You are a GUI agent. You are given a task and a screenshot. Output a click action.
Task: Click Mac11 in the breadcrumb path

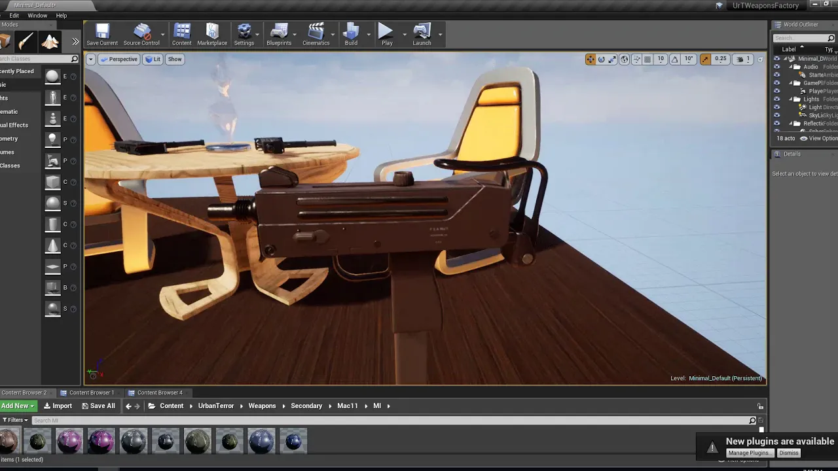tap(348, 406)
